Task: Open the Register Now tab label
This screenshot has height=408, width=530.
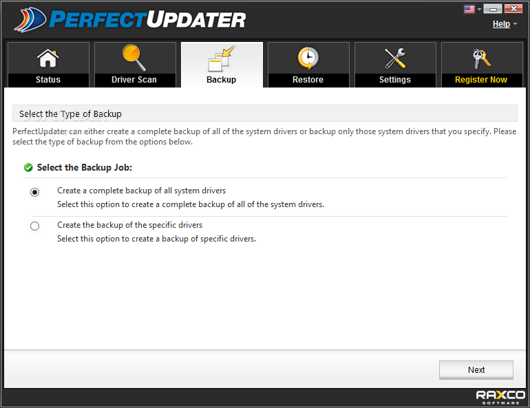Action: point(481,80)
